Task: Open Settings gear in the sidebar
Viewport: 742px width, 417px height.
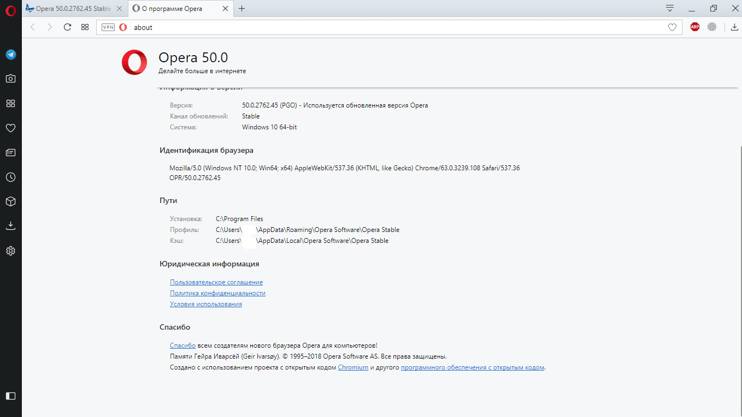Action: point(10,251)
